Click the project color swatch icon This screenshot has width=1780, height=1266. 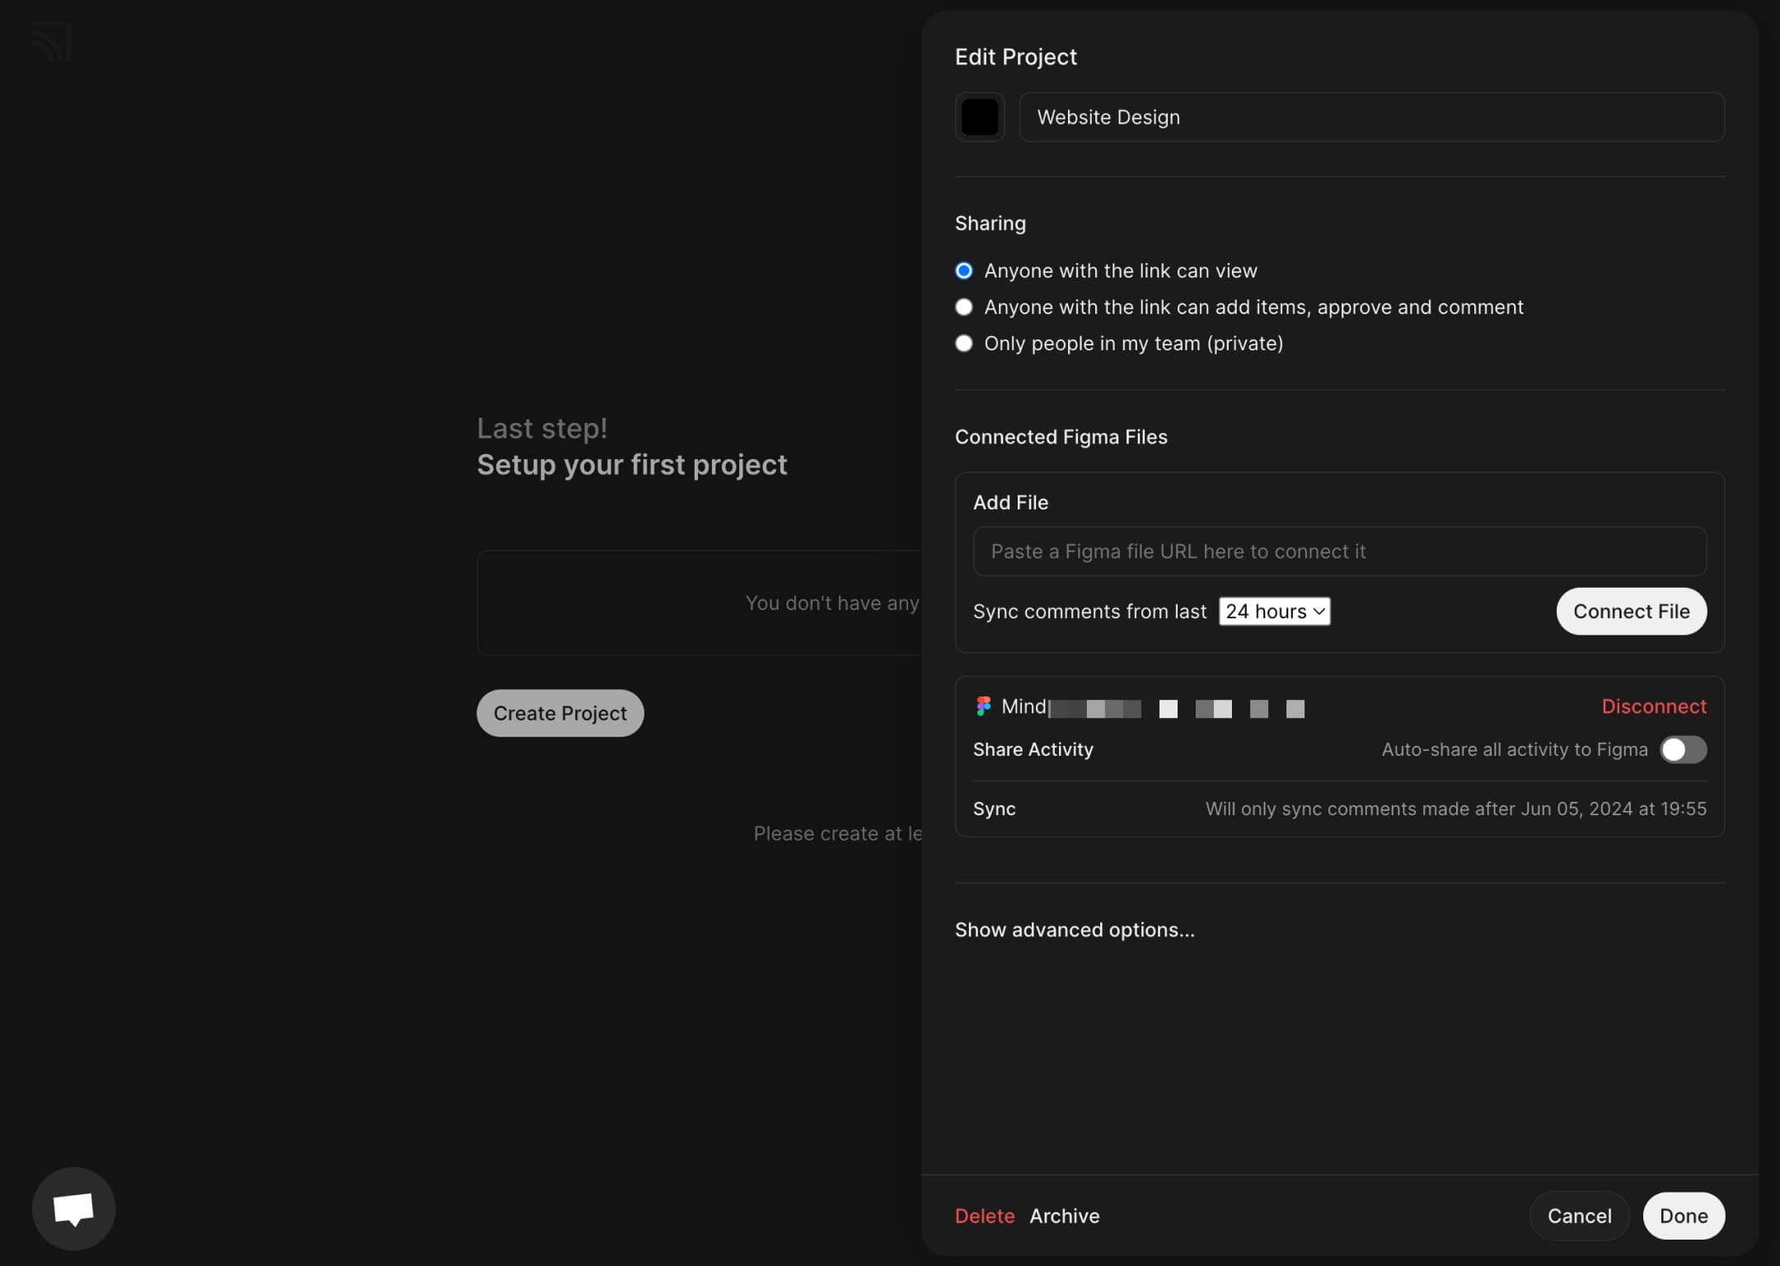pos(979,116)
